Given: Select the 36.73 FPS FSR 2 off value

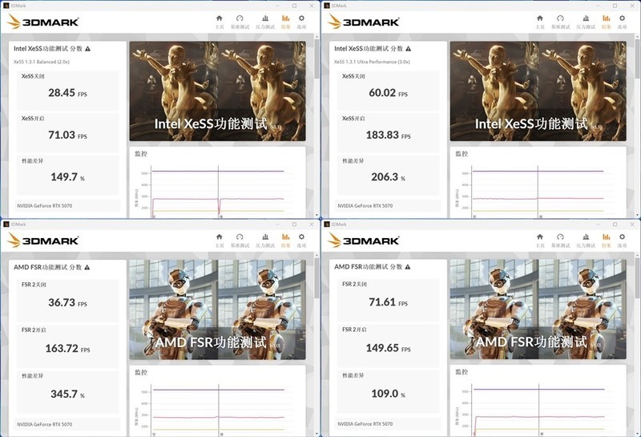Looking at the screenshot, I should [67, 303].
